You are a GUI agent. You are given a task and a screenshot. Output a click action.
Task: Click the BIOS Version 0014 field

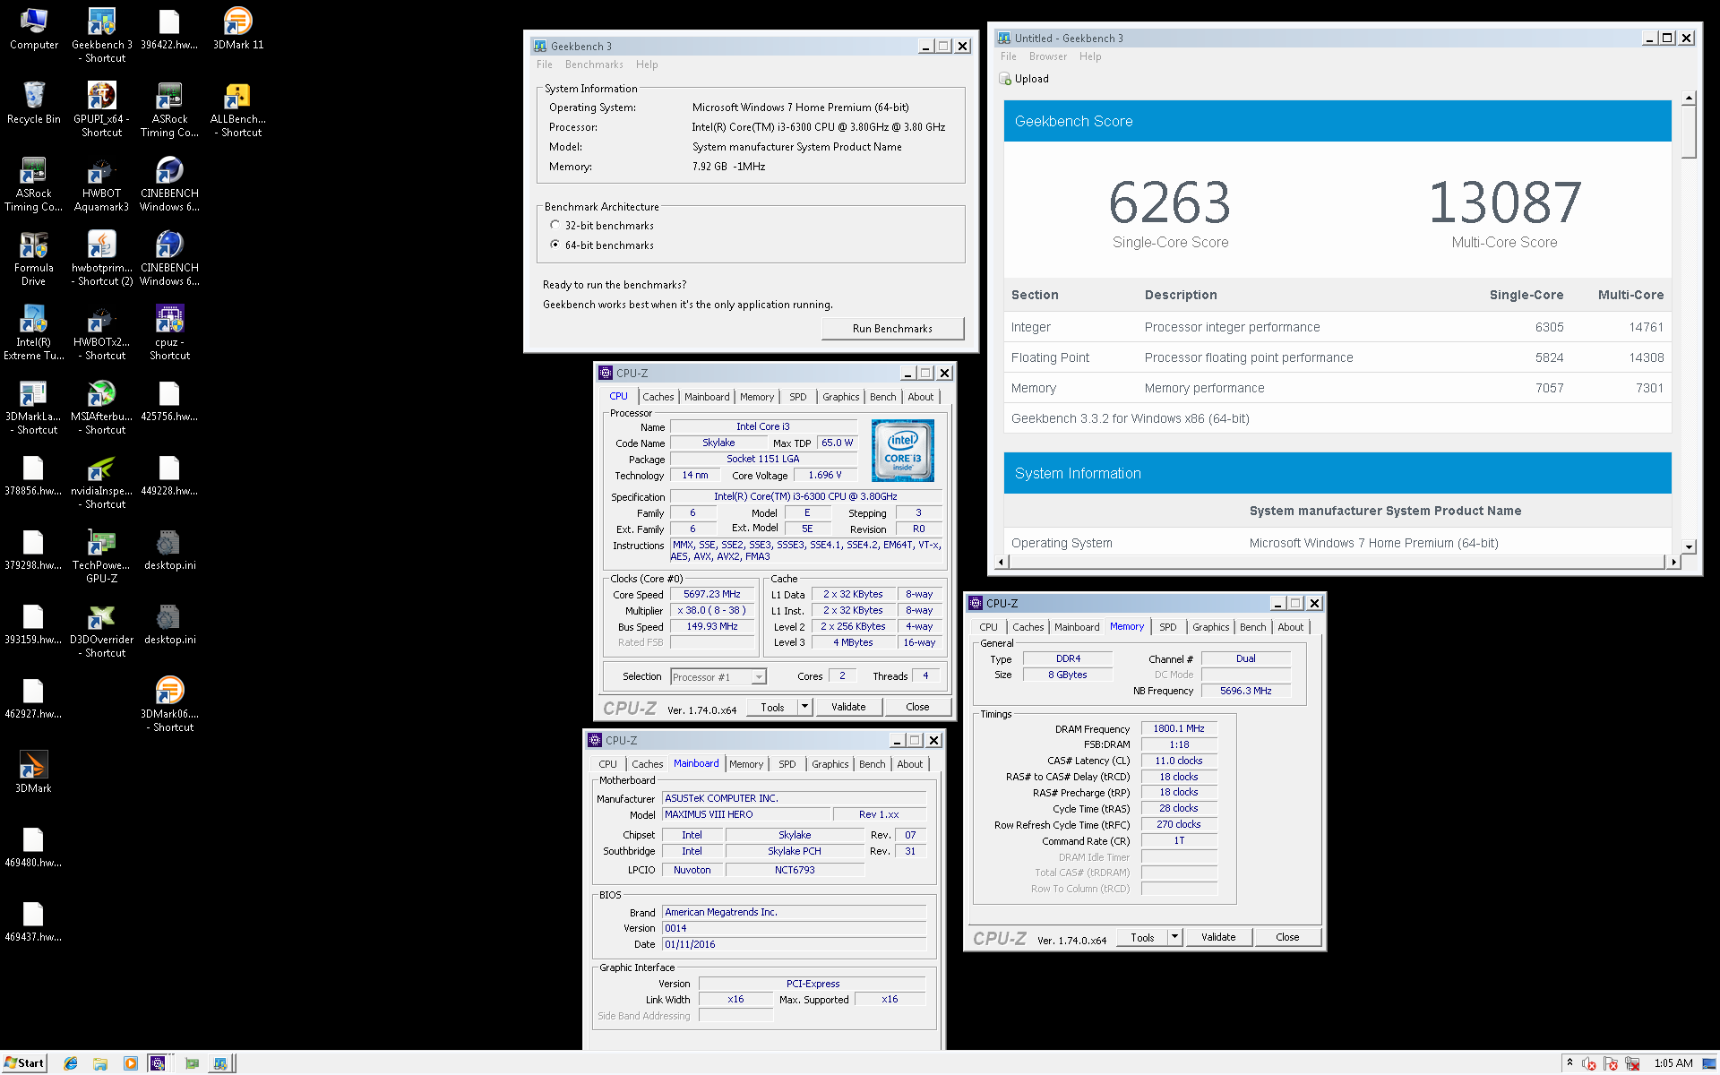click(794, 928)
